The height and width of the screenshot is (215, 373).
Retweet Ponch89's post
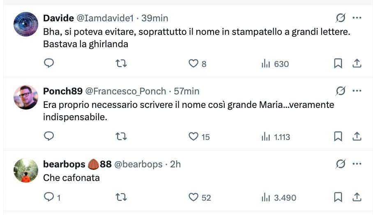point(121,136)
